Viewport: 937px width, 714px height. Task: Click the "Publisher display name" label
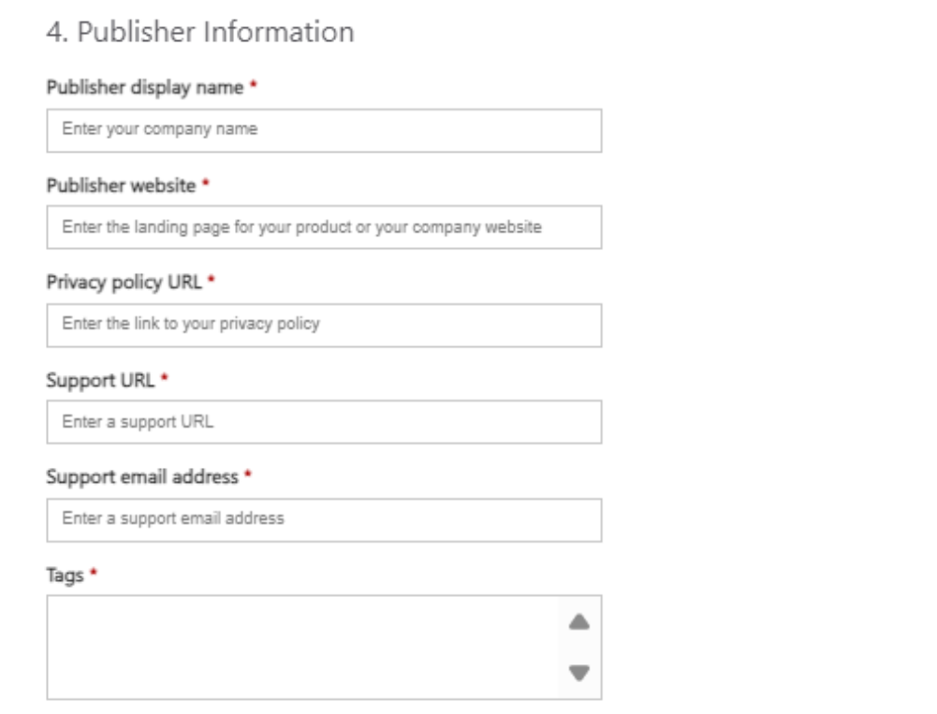[145, 87]
